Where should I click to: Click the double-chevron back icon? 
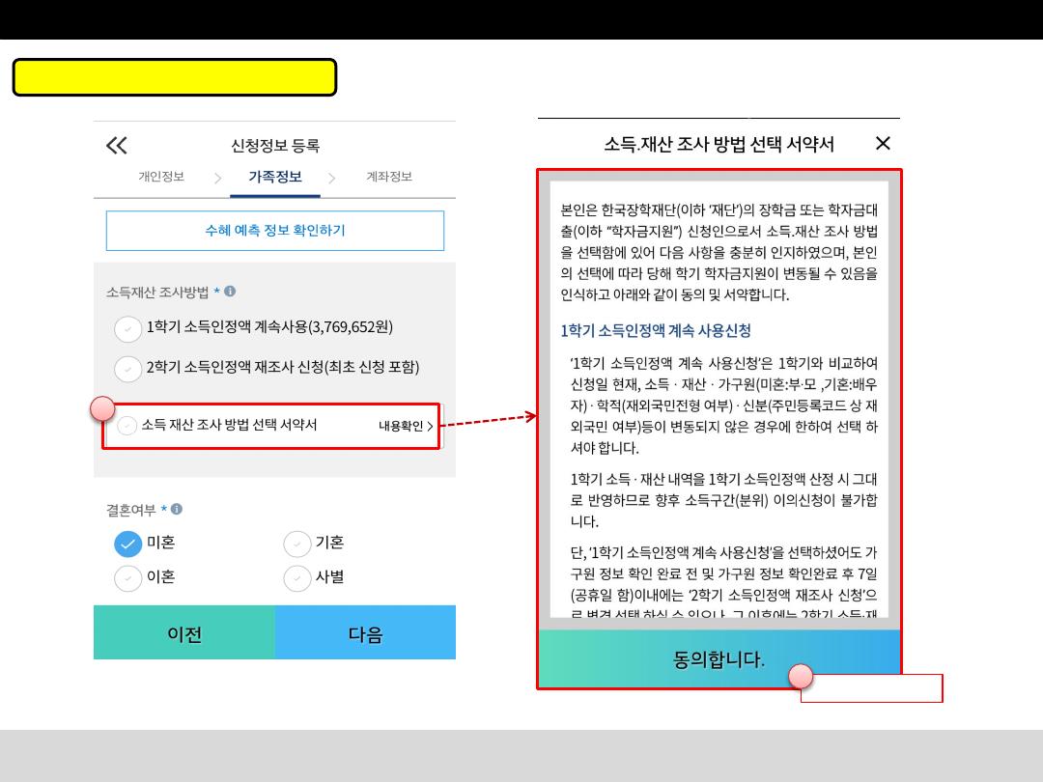117,146
